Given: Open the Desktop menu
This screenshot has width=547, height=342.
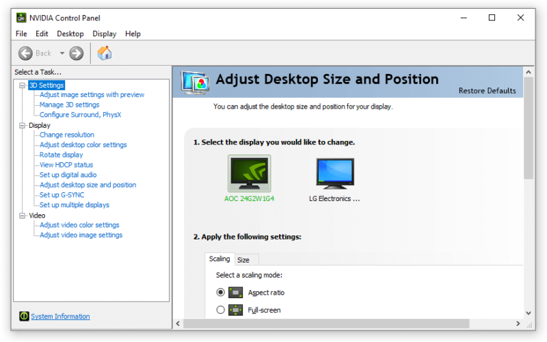Looking at the screenshot, I should [70, 34].
